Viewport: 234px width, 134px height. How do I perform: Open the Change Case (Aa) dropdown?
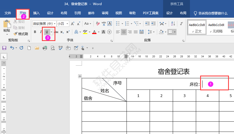point(88,24)
